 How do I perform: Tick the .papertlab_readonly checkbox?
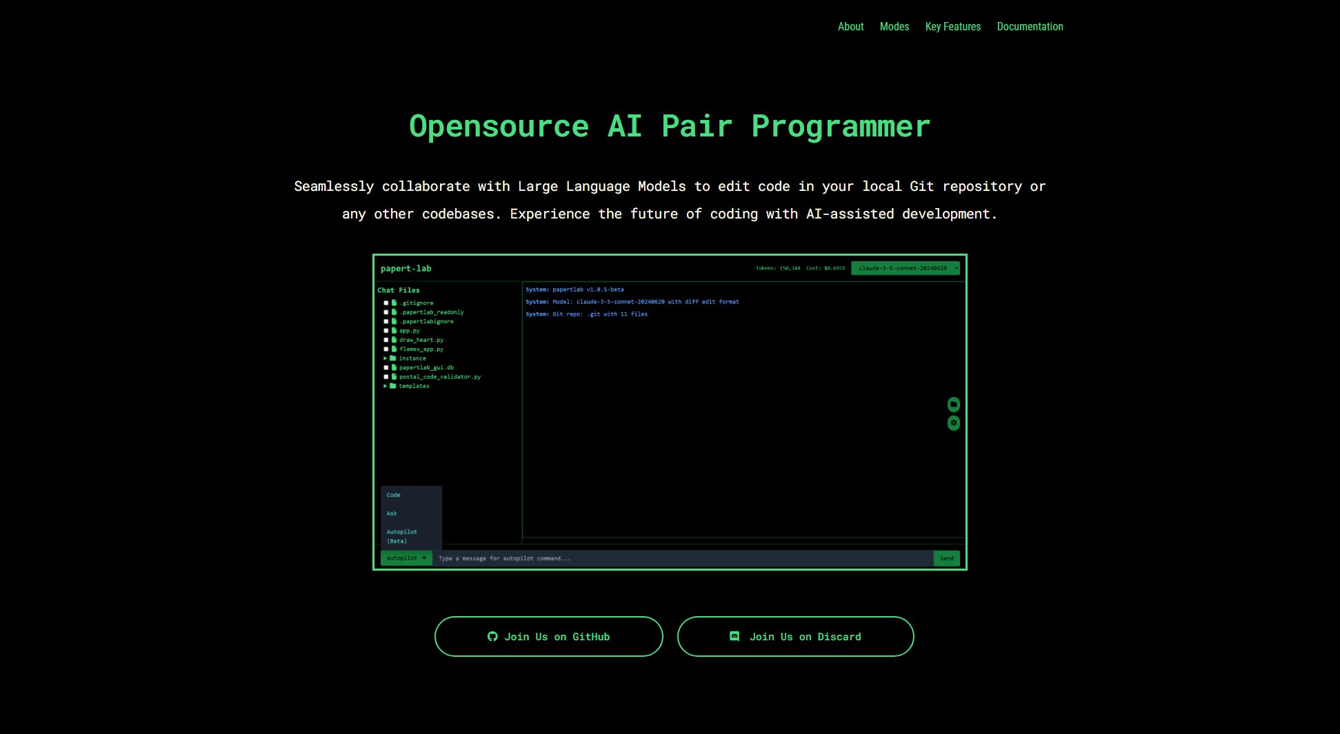click(x=386, y=312)
